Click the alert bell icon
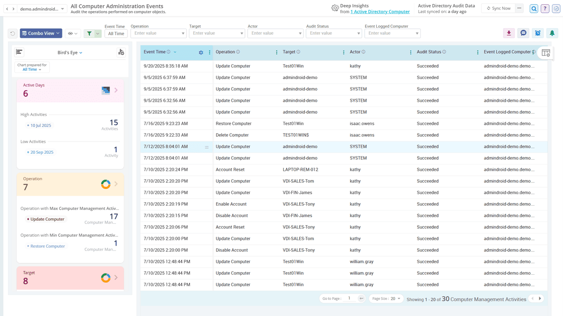The width and height of the screenshot is (563, 316). [x=552, y=33]
